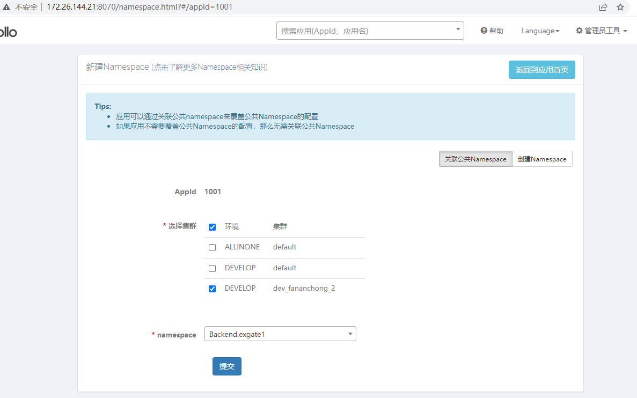Switch to the 创建Namespace tab

point(542,159)
